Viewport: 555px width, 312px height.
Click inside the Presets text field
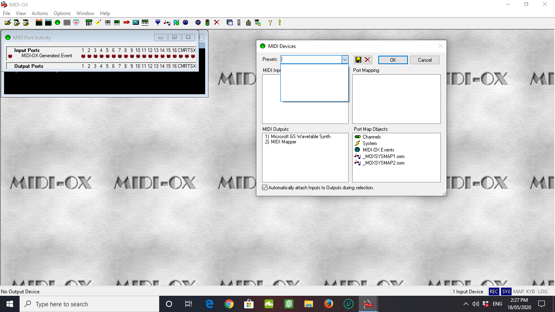(311, 60)
